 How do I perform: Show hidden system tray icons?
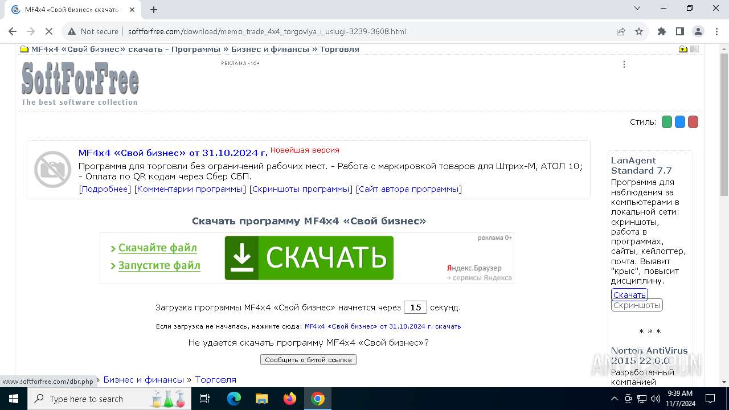[614, 399]
